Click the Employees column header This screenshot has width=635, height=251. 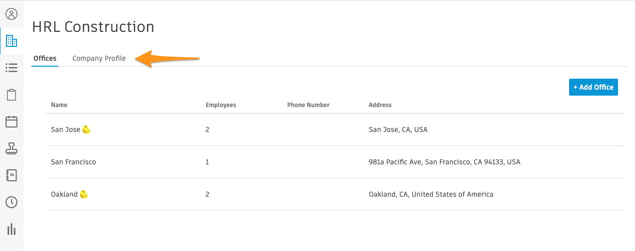[x=221, y=105]
